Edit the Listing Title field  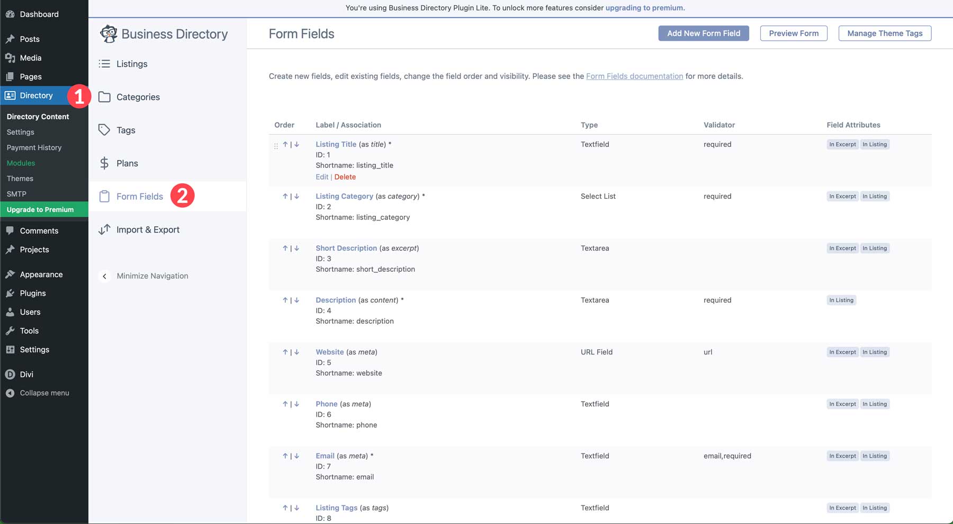point(322,176)
